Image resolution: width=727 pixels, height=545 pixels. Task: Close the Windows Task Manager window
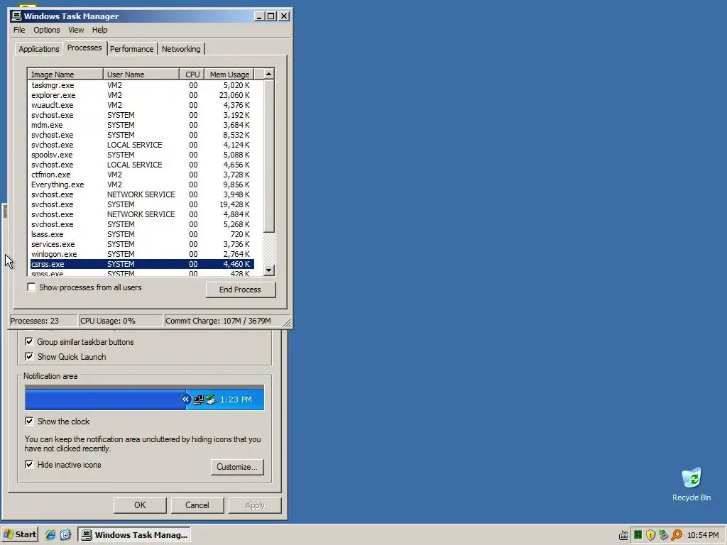tap(284, 16)
